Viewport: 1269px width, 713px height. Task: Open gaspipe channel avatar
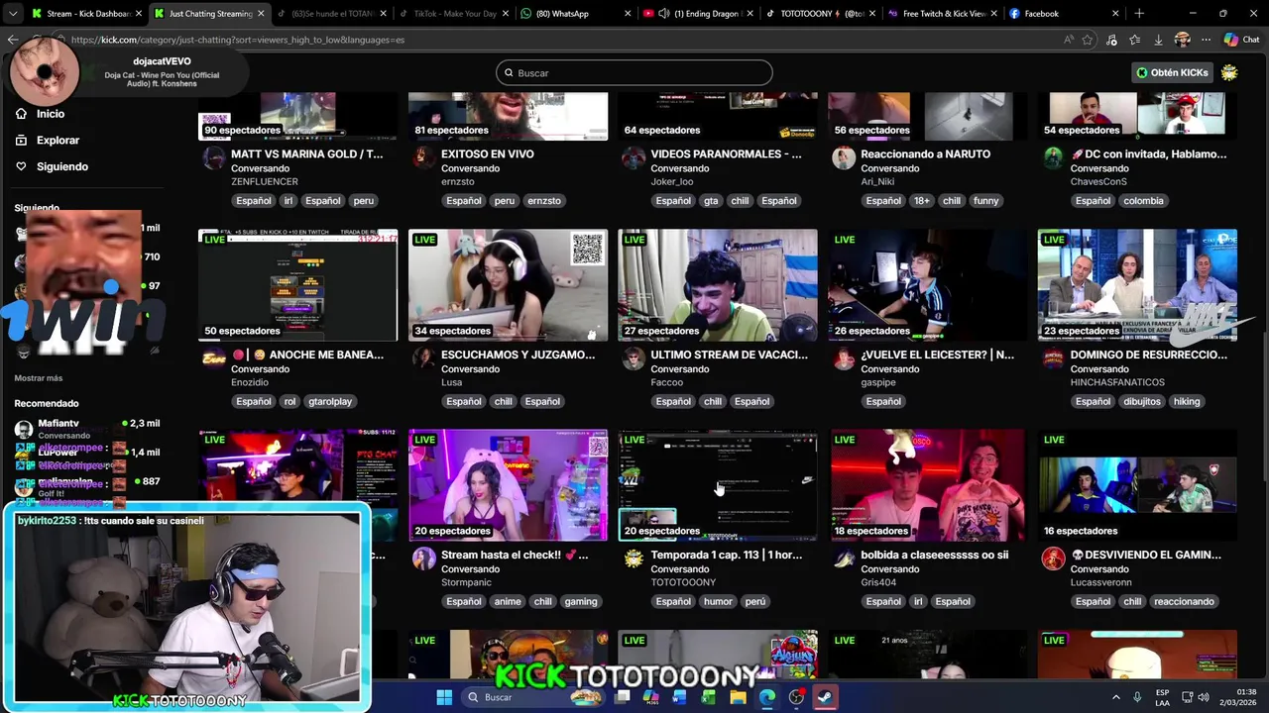pos(844,359)
